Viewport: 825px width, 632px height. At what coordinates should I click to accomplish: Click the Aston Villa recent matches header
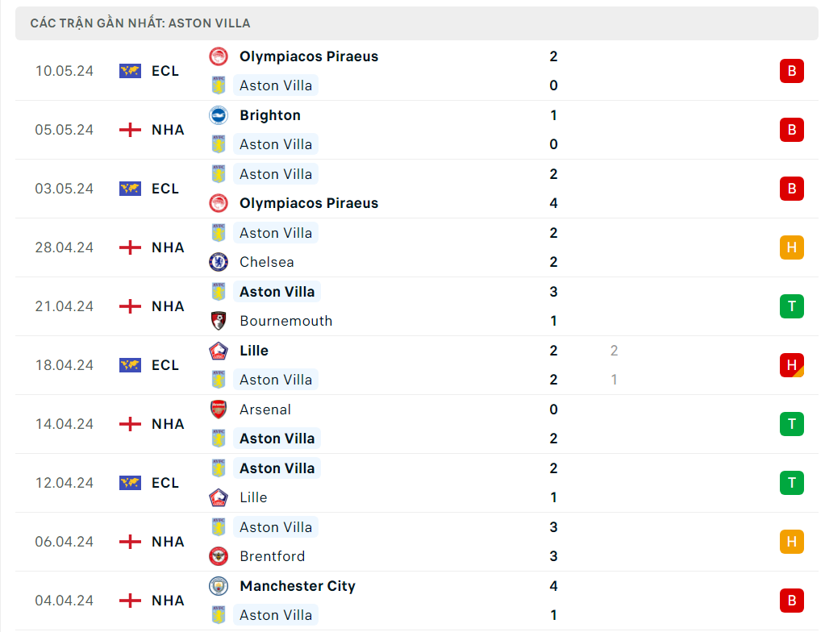(140, 23)
